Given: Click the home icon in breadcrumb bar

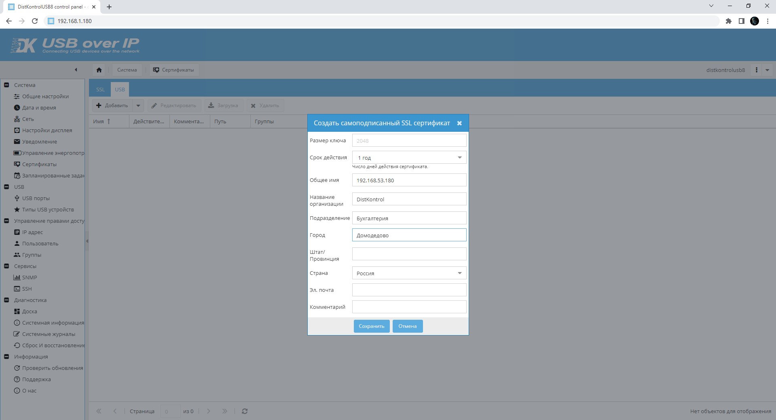Looking at the screenshot, I should point(99,70).
